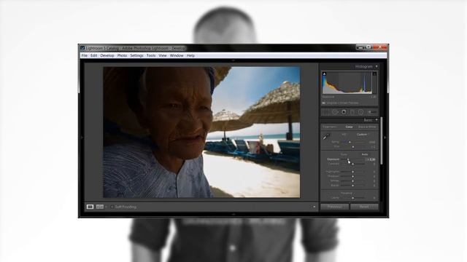
Task: Set Treatment to Color
Action: 349,127
